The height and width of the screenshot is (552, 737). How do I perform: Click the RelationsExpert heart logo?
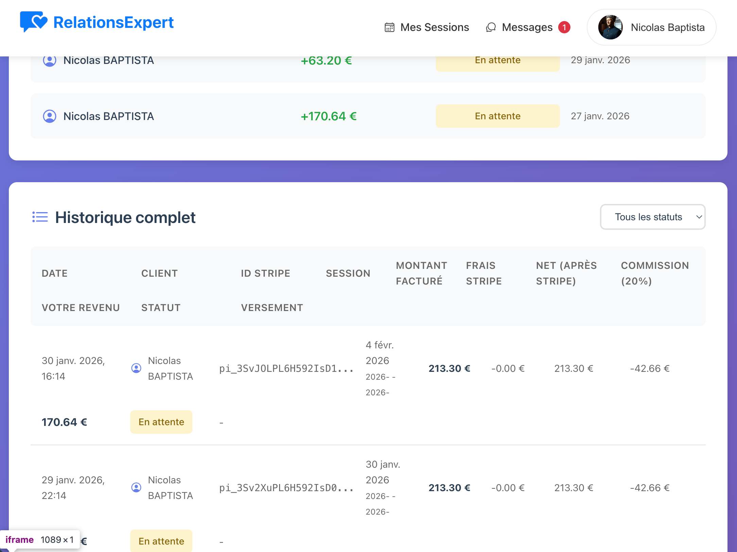(34, 22)
